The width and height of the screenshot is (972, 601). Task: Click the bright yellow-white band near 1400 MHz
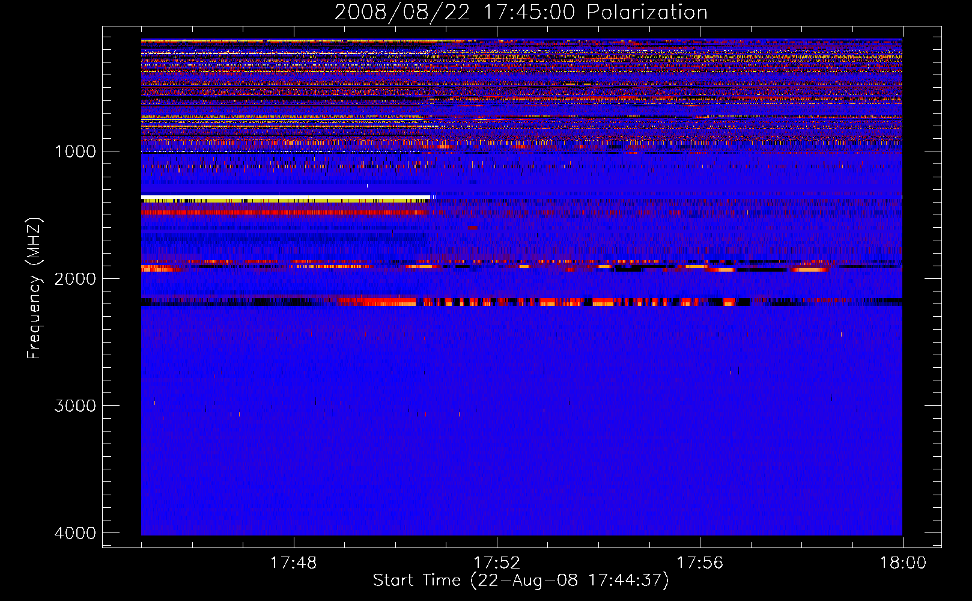point(286,199)
